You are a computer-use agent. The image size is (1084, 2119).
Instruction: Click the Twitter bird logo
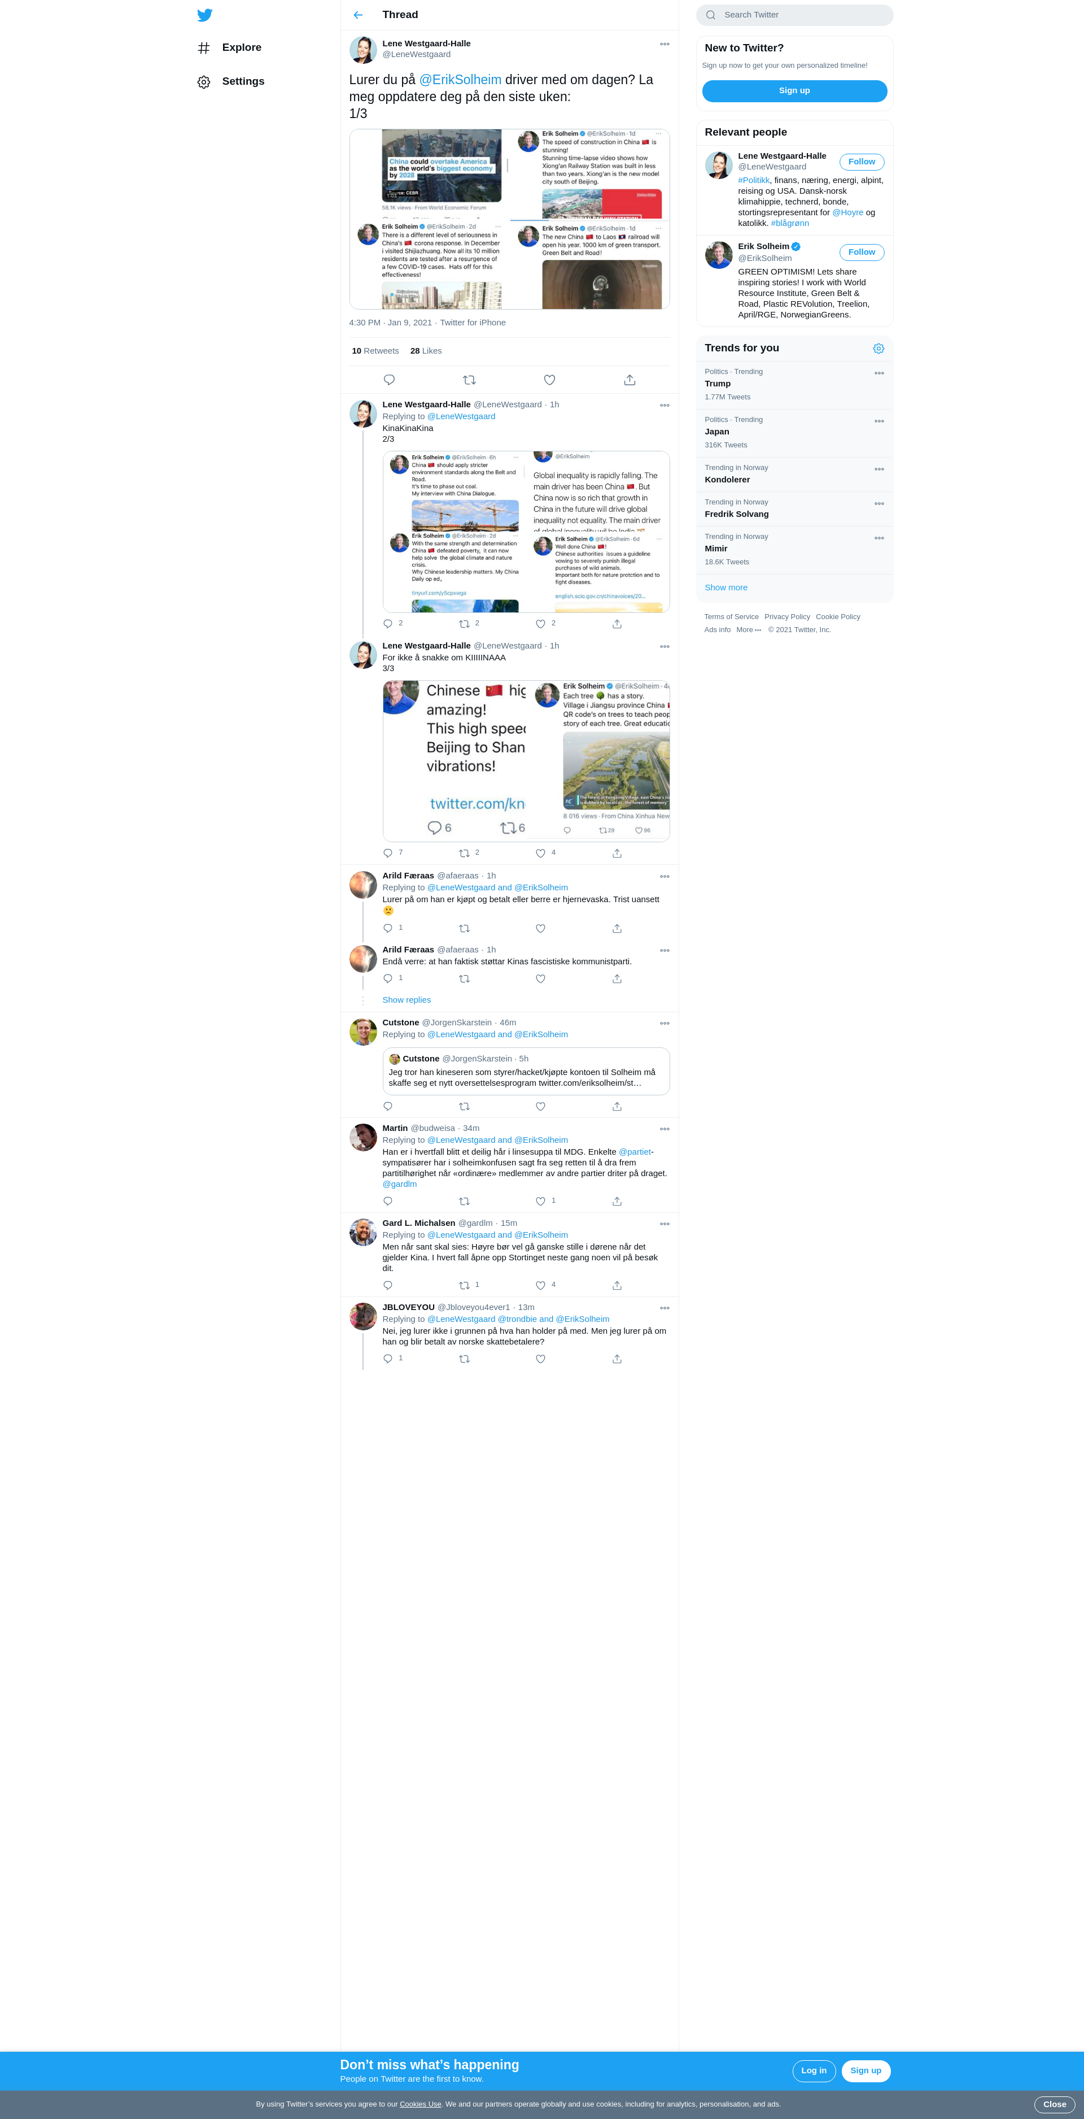point(204,15)
